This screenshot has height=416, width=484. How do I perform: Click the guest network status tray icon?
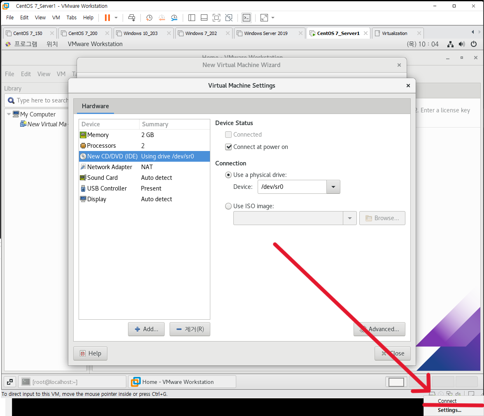point(450,44)
